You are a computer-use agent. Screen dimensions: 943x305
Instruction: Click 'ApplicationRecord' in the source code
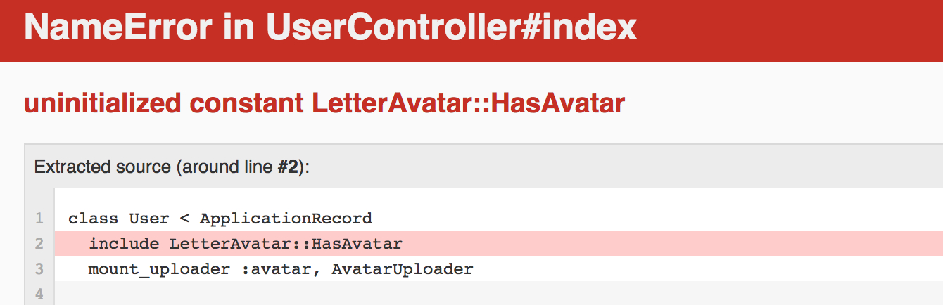286,219
